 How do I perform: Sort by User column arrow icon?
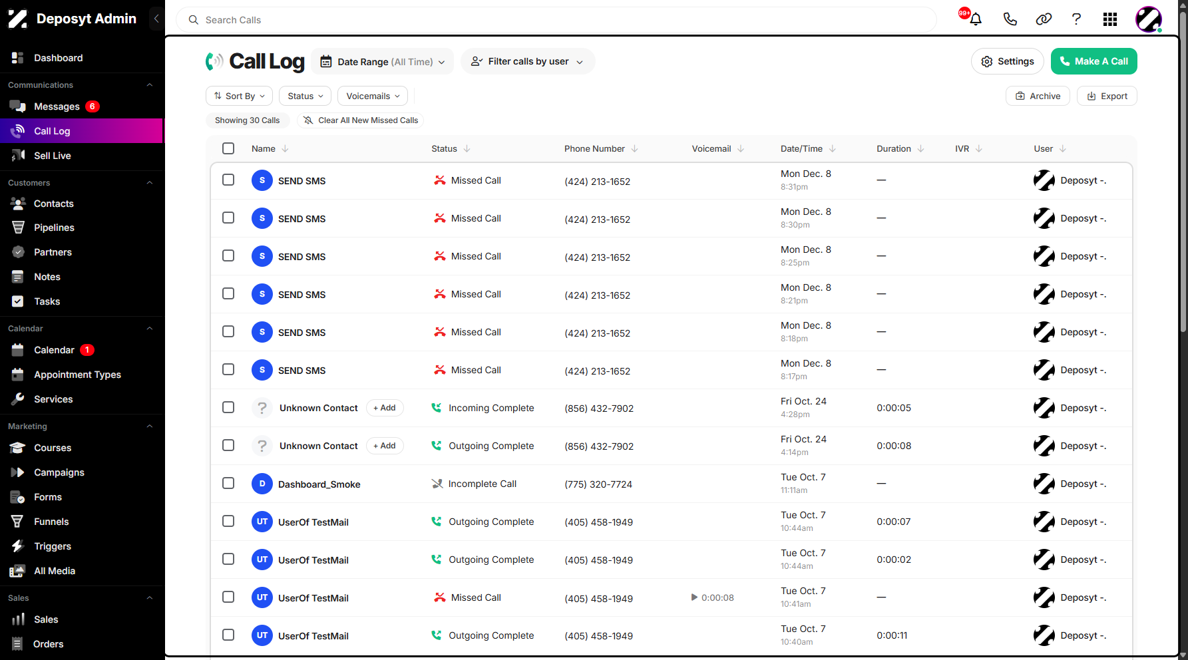coord(1063,148)
